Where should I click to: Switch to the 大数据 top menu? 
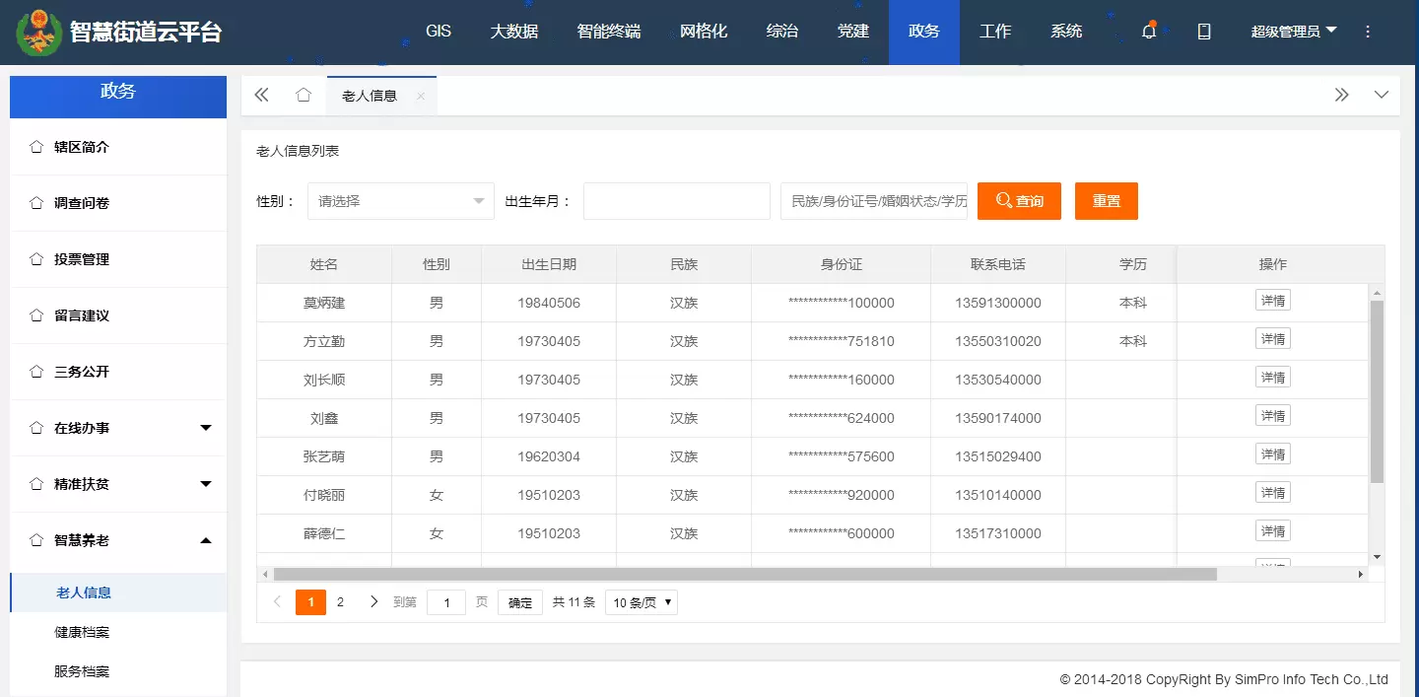(513, 32)
